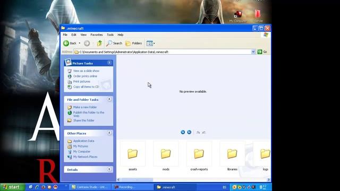Click the .minecraft taskbar button
The height and width of the screenshot is (191, 340).
pos(175,187)
